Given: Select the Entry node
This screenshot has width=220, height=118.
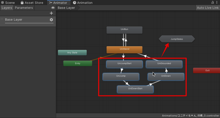Looking at the screenshot, I should (x=77, y=63).
